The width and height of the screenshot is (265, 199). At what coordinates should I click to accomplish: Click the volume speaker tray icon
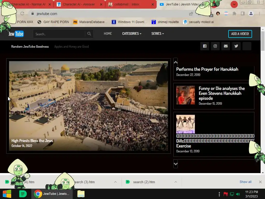(x=238, y=194)
